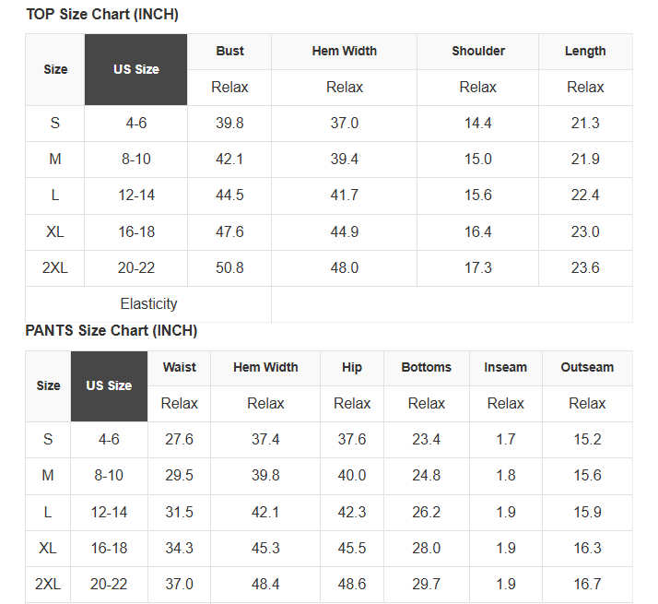Select the 48.6 hip value for 2XL
This screenshot has height=604, width=658.
click(352, 585)
